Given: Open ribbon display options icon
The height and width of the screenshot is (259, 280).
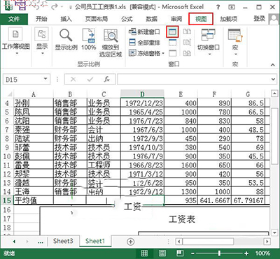Looking at the screenshot, I should point(232,7).
